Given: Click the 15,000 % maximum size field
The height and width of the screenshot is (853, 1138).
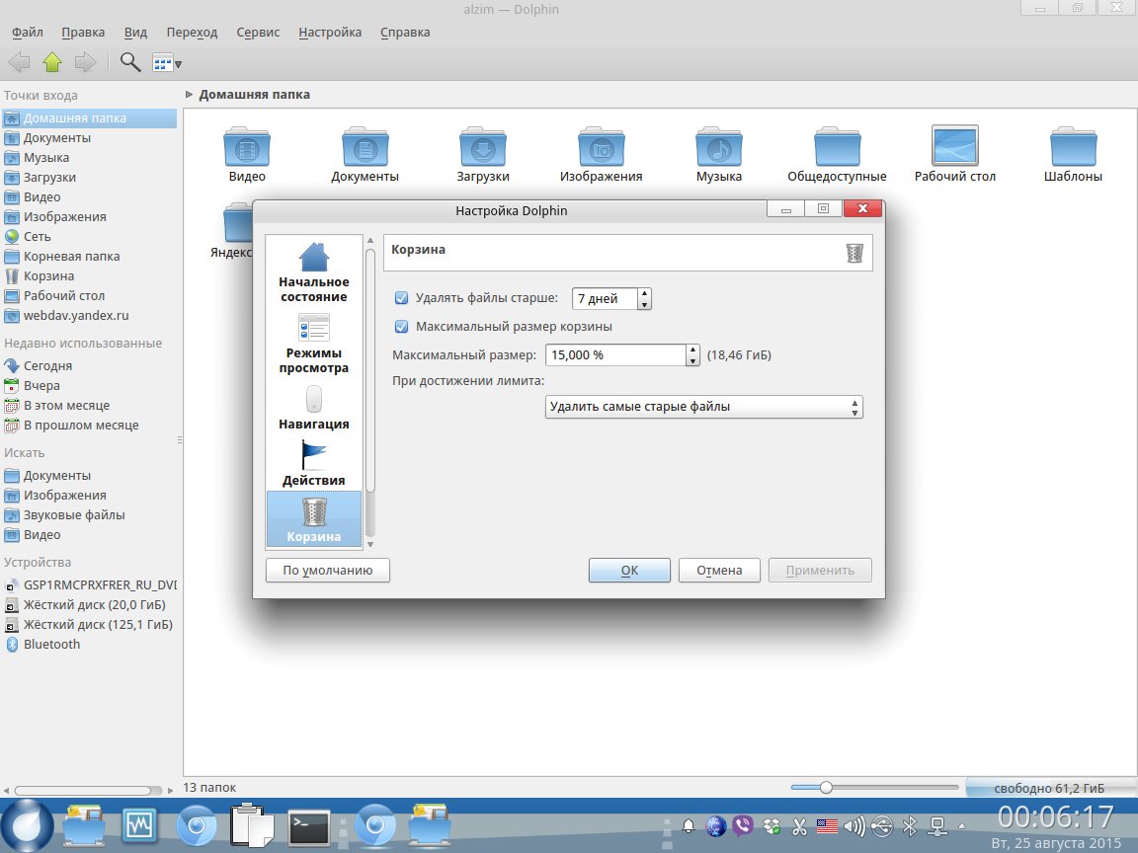Looking at the screenshot, I should 612,355.
